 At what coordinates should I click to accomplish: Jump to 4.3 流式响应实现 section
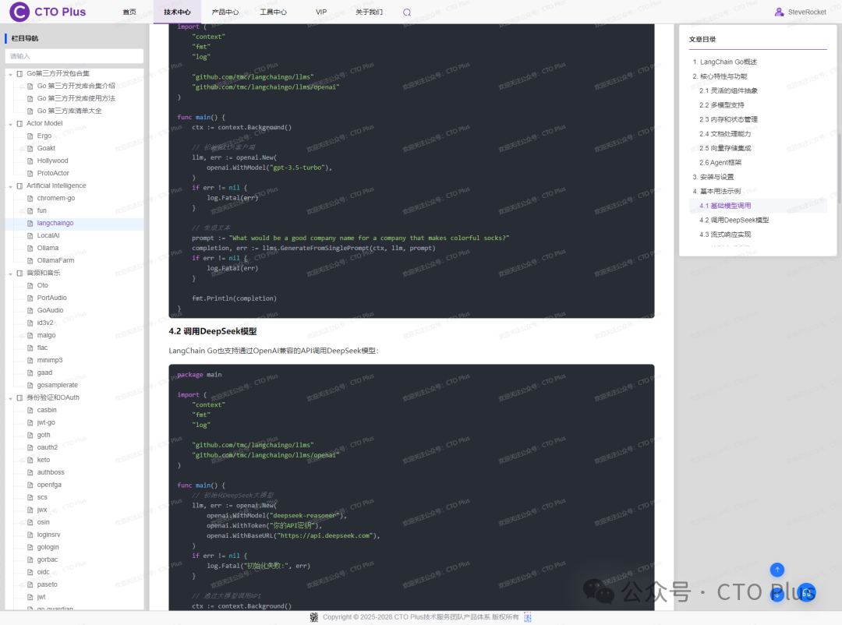725,235
